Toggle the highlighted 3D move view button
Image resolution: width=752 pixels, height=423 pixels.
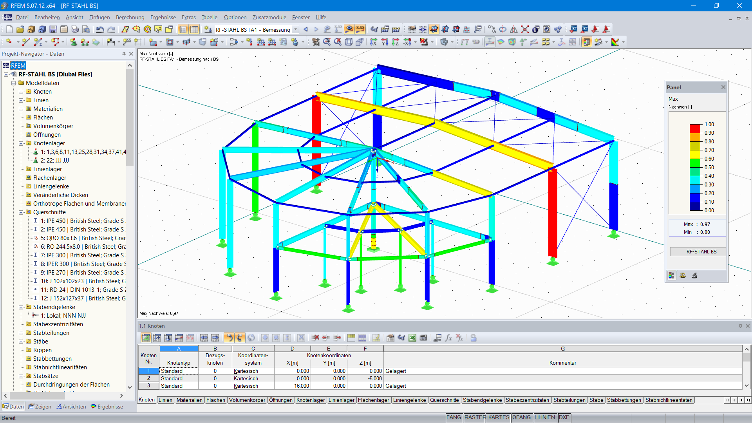point(434,29)
